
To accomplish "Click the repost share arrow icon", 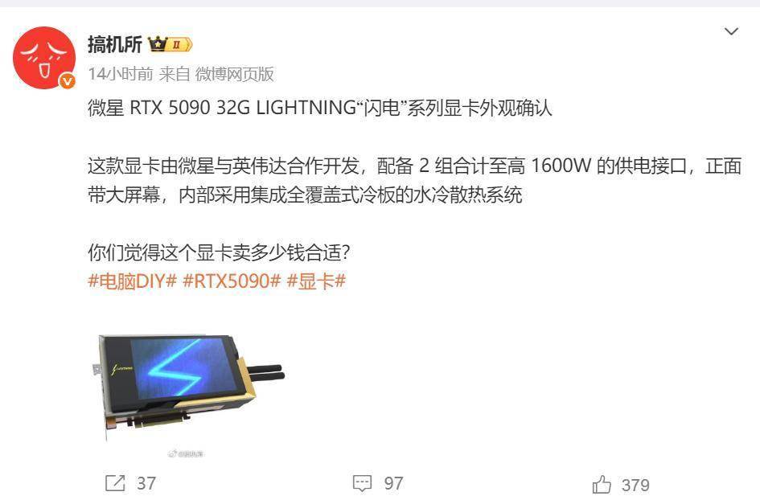I will [x=115, y=483].
